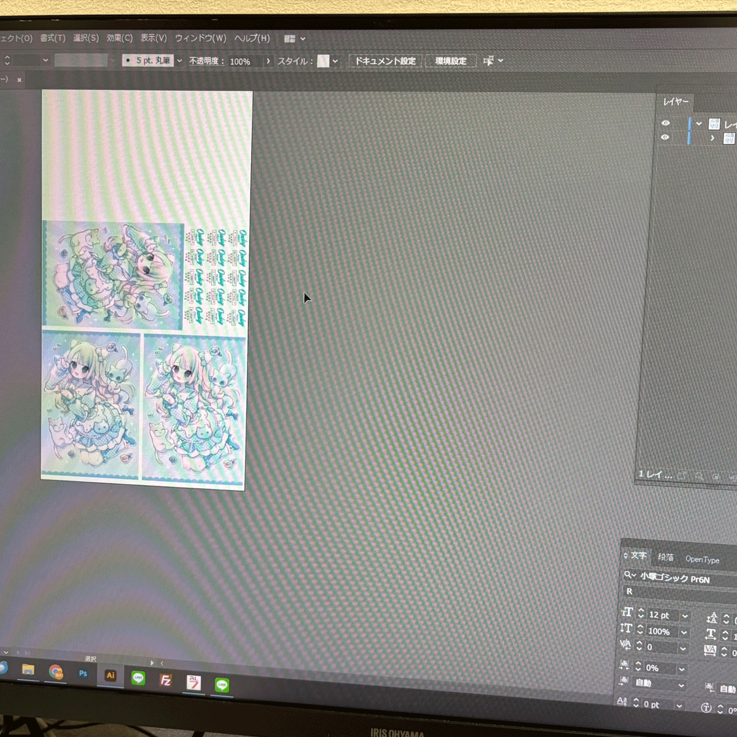The width and height of the screenshot is (737, 737).
Task: Click the 環境設定 button
Action: [x=451, y=61]
